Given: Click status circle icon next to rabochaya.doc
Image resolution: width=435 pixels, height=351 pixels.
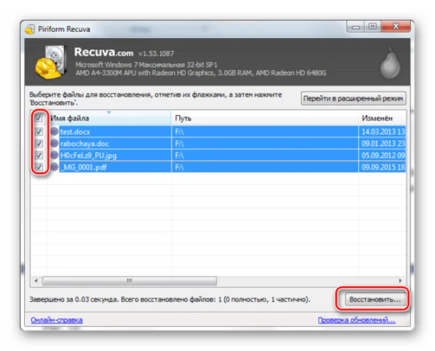Looking at the screenshot, I should [54, 144].
